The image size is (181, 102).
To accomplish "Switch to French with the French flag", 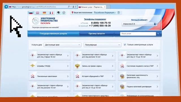I will click(x=51, y=13).
